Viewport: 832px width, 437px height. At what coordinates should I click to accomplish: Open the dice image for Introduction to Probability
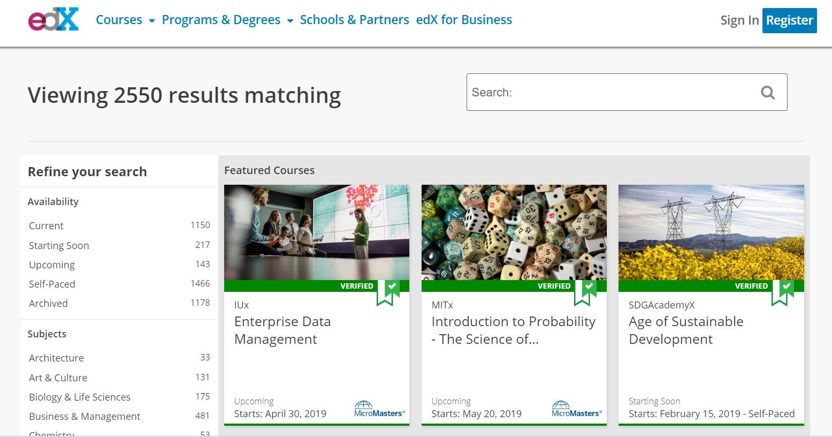click(514, 232)
